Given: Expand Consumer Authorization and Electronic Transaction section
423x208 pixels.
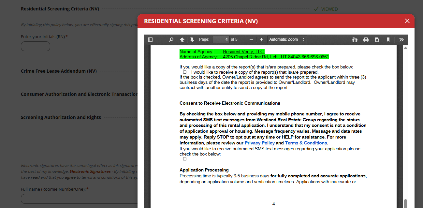Looking at the screenshot, I should pos(79,94).
